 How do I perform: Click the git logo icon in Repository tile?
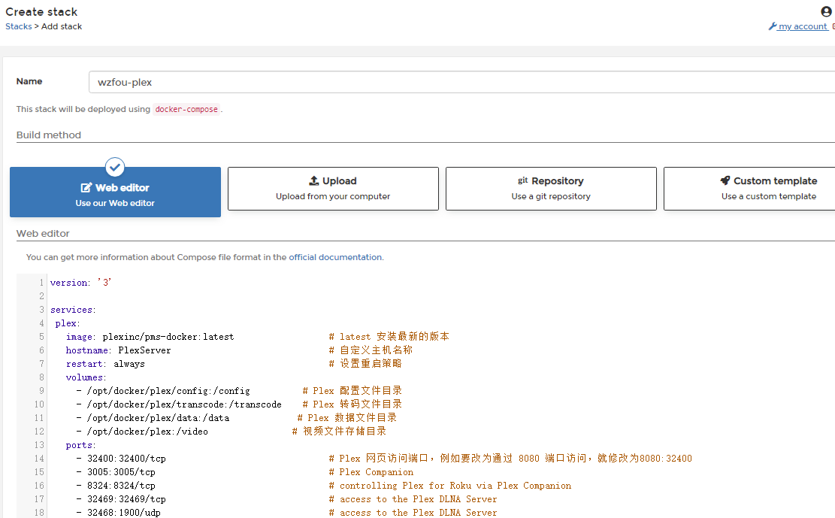point(523,180)
